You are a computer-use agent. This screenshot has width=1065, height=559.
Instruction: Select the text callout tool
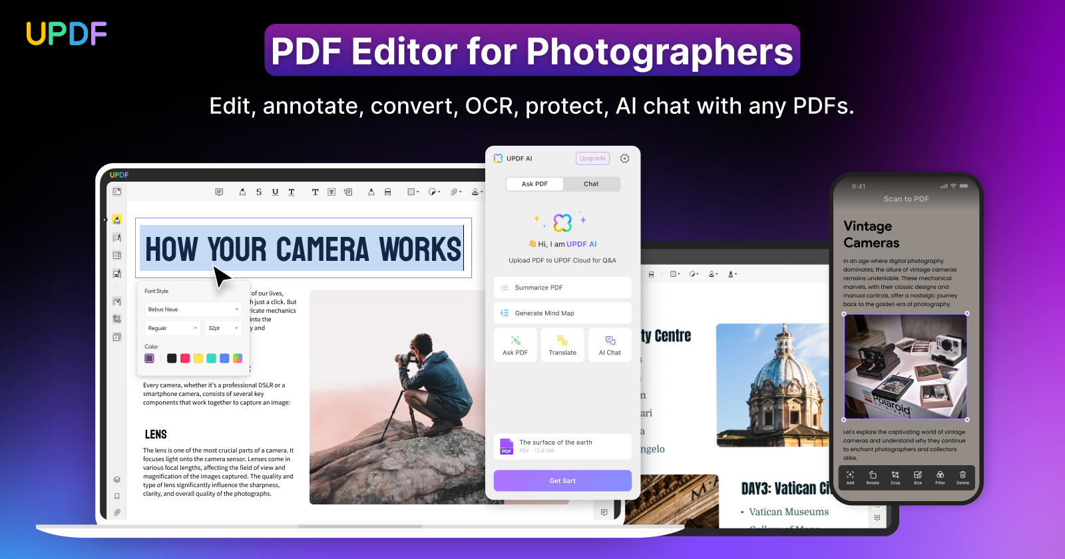(347, 192)
